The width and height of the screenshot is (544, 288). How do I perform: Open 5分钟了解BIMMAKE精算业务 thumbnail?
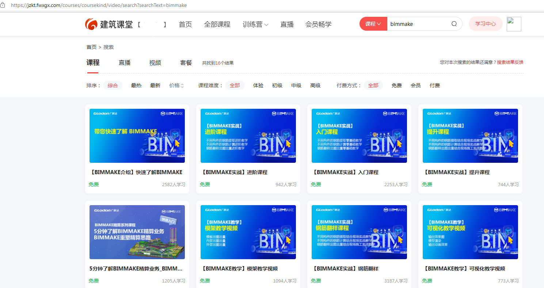tap(137, 232)
